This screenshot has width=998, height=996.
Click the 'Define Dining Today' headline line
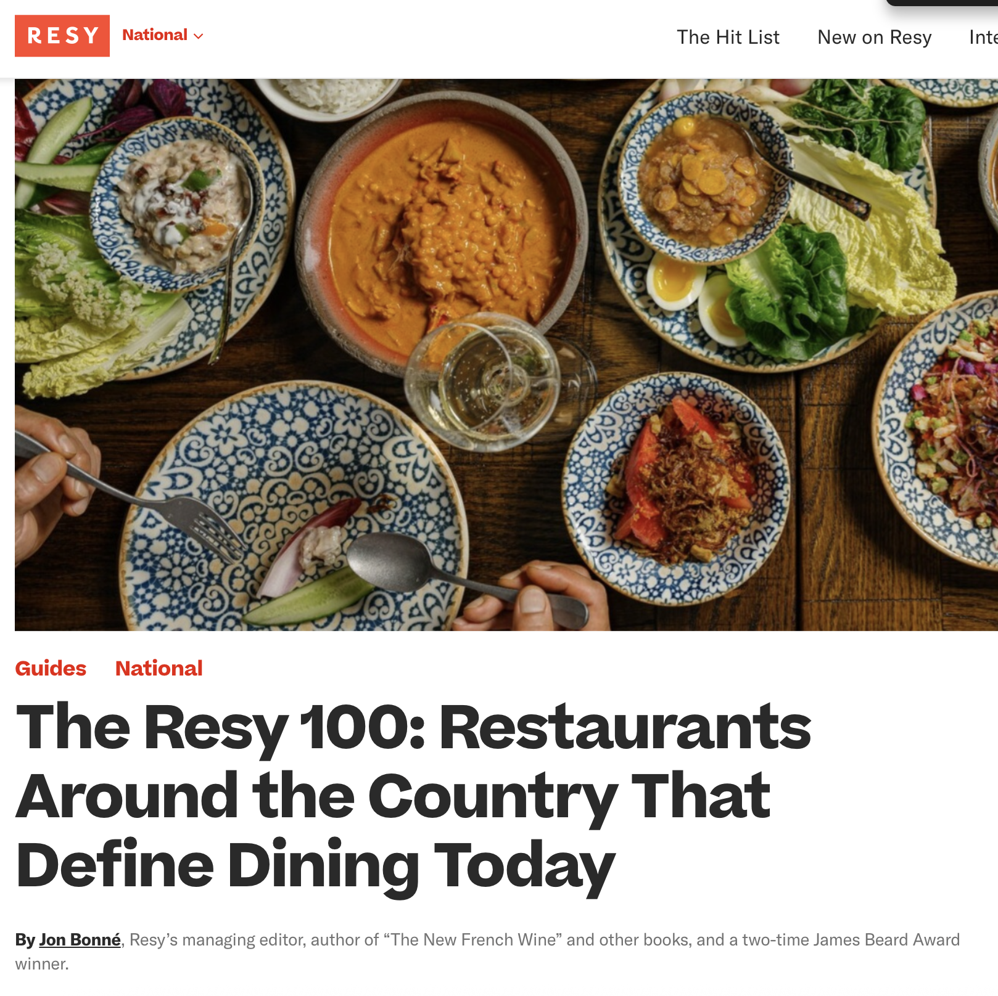315,865
